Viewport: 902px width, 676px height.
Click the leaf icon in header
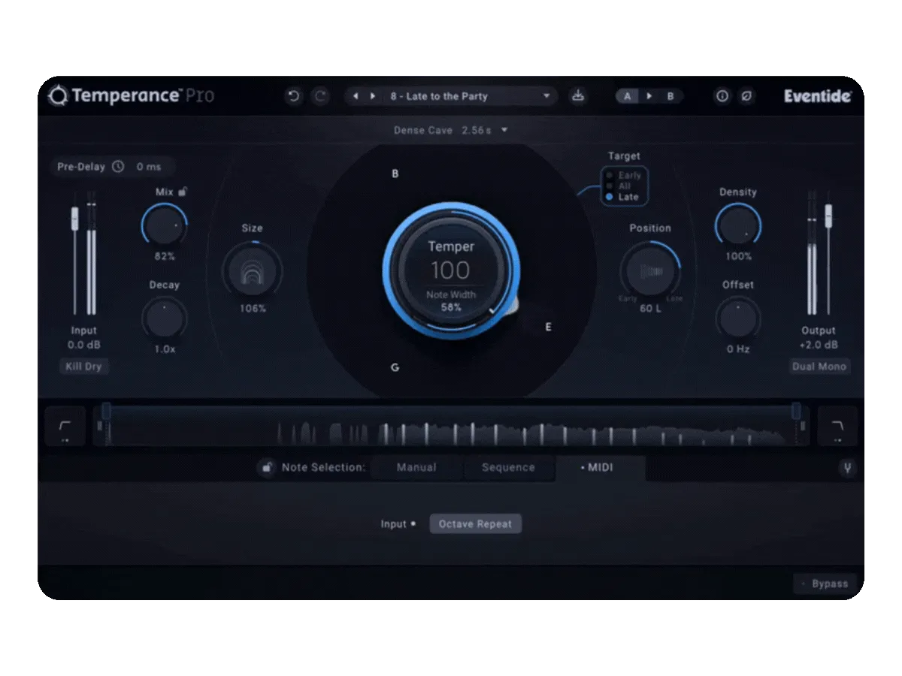click(746, 96)
